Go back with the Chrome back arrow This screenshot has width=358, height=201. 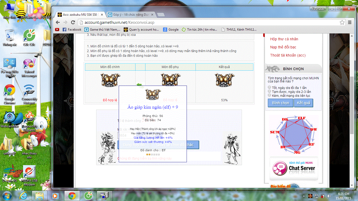(58, 22)
